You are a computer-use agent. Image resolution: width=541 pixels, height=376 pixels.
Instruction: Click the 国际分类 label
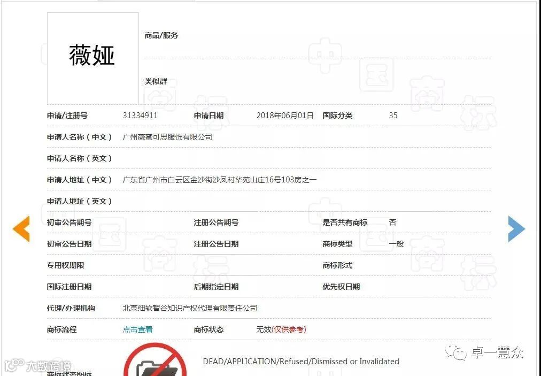(337, 116)
